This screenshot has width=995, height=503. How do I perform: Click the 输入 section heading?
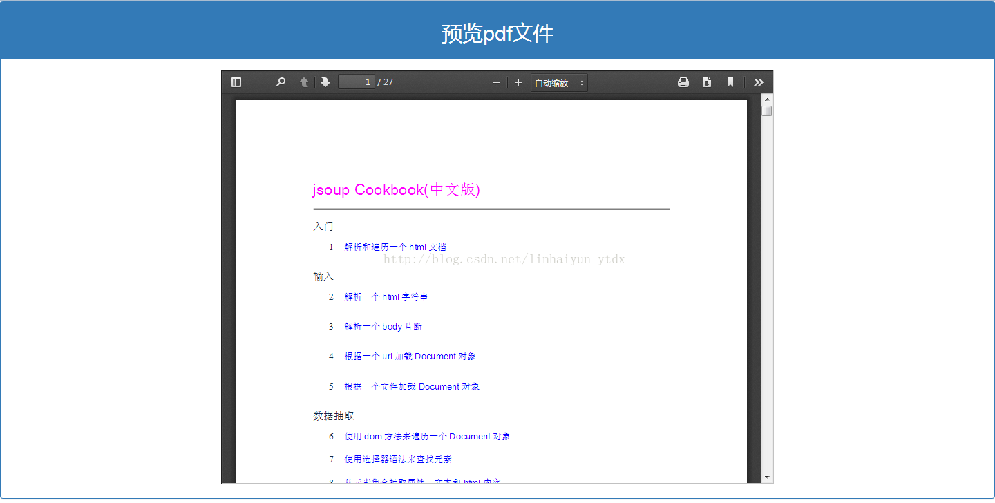(323, 276)
